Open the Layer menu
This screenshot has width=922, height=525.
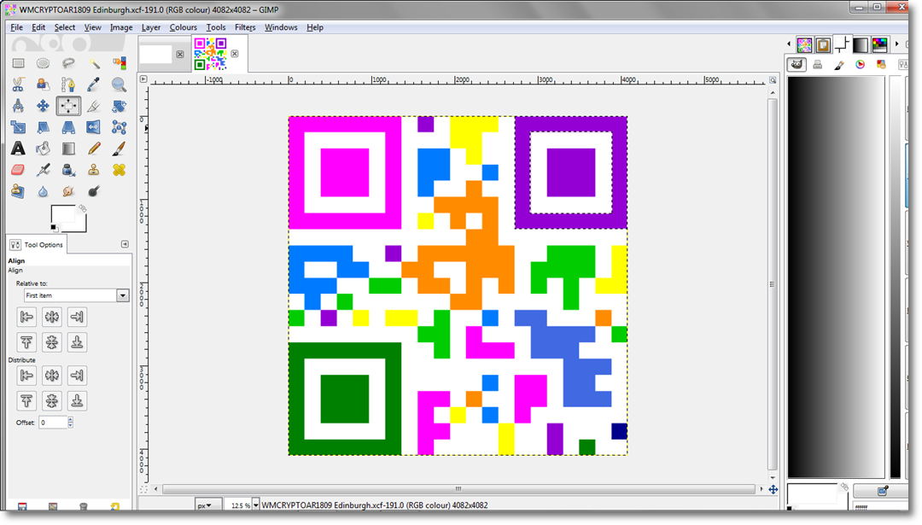[x=150, y=27]
